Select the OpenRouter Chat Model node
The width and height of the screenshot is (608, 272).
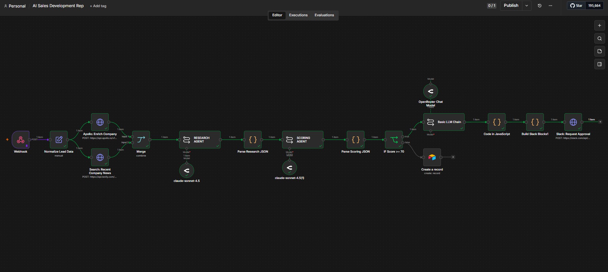click(431, 91)
